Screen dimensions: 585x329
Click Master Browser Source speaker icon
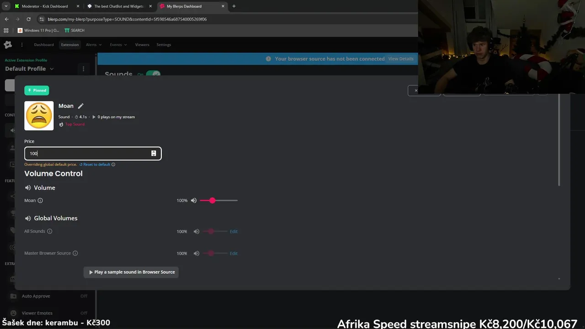point(197,253)
